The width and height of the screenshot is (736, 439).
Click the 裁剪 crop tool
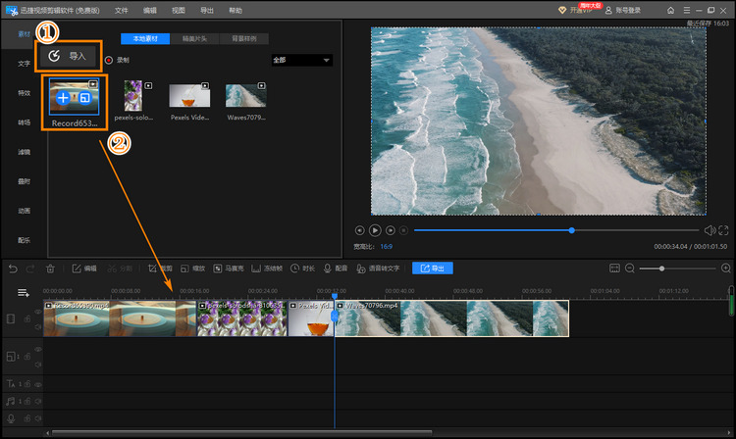(160, 268)
